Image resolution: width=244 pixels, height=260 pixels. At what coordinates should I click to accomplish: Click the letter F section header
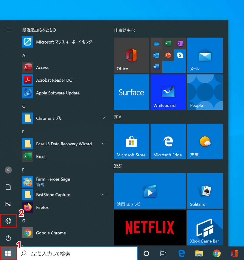pyautogui.click(x=23, y=170)
